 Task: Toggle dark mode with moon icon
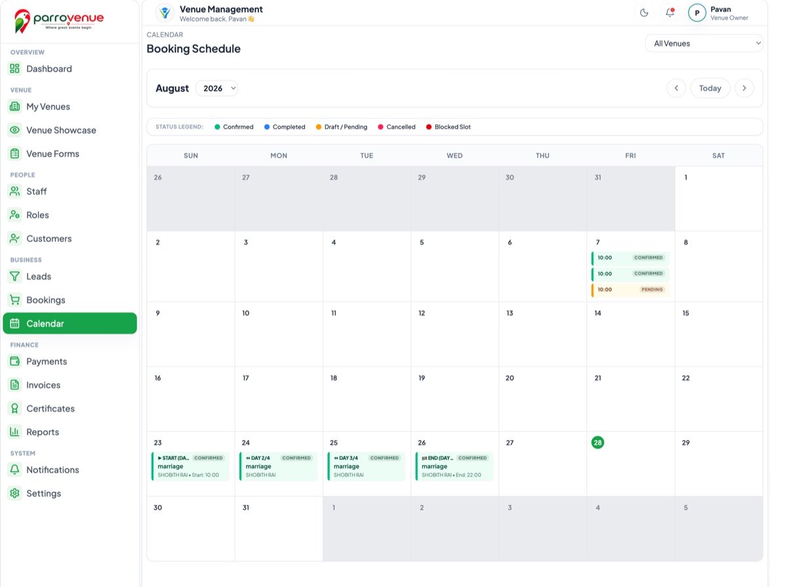[644, 12]
